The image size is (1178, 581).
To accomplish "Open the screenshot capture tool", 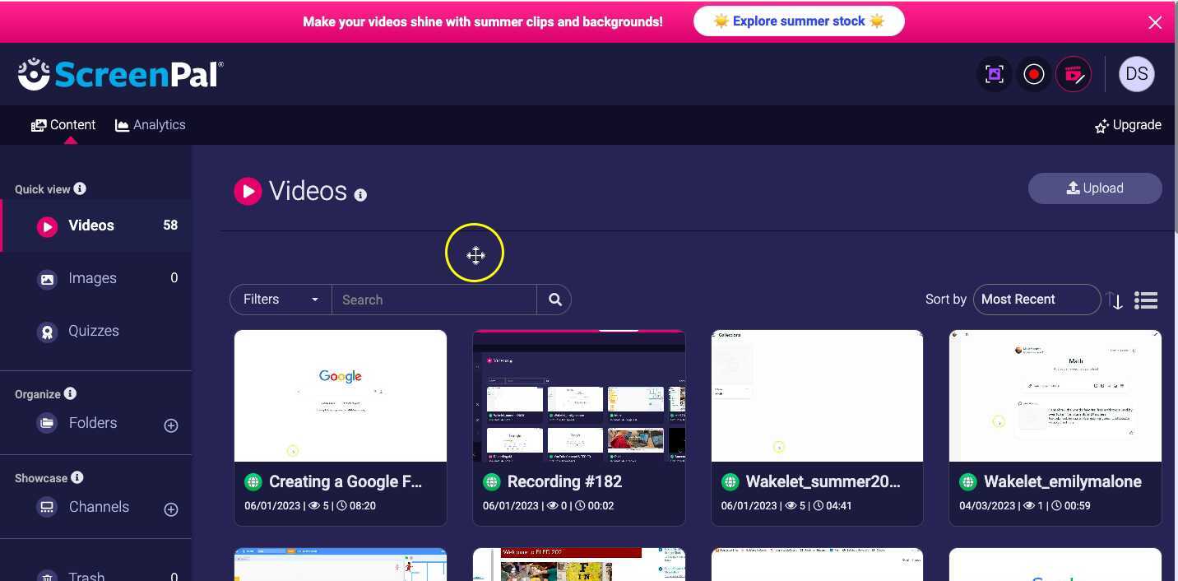I will point(994,74).
